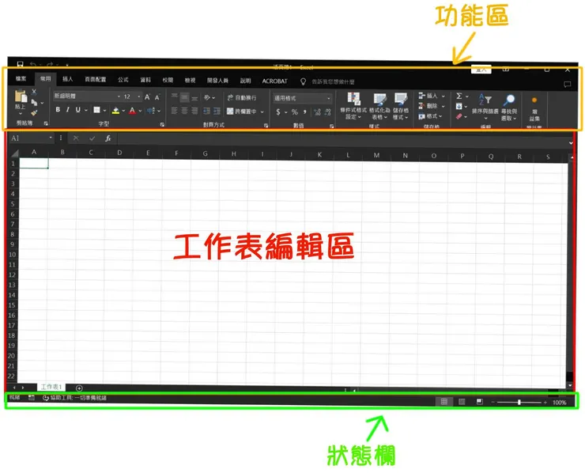
Task: Toggle Bold formatting
Action: click(x=58, y=109)
